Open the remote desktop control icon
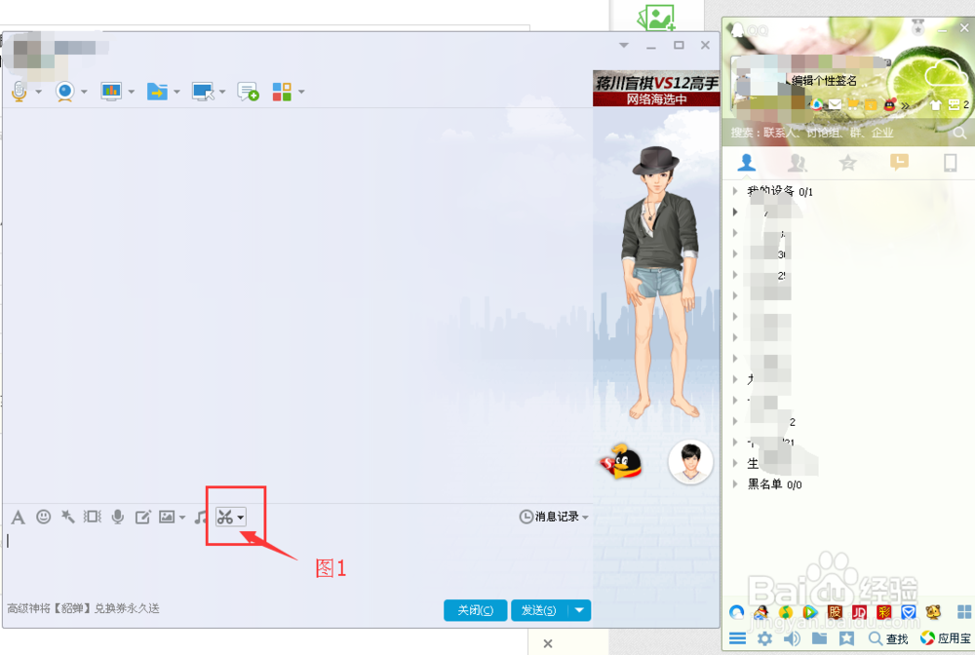This screenshot has width=975, height=655. (203, 92)
